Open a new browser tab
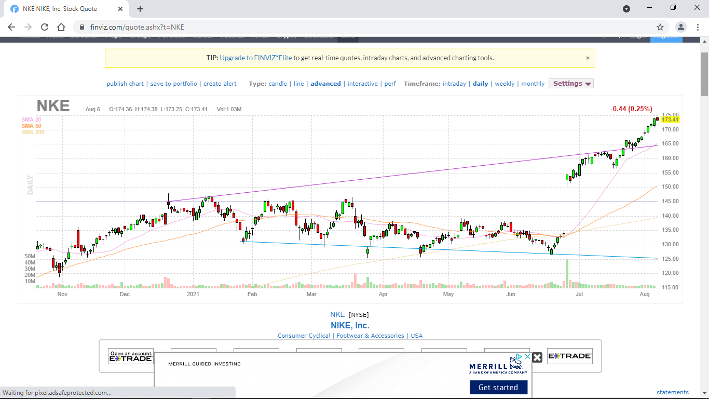This screenshot has width=709, height=399. (140, 9)
